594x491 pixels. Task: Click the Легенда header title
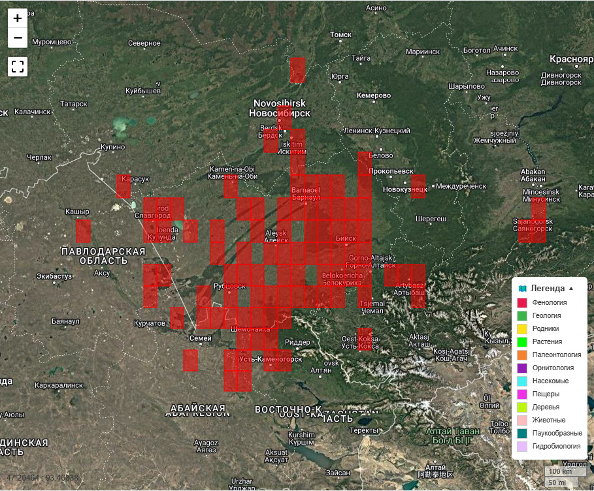pos(548,288)
